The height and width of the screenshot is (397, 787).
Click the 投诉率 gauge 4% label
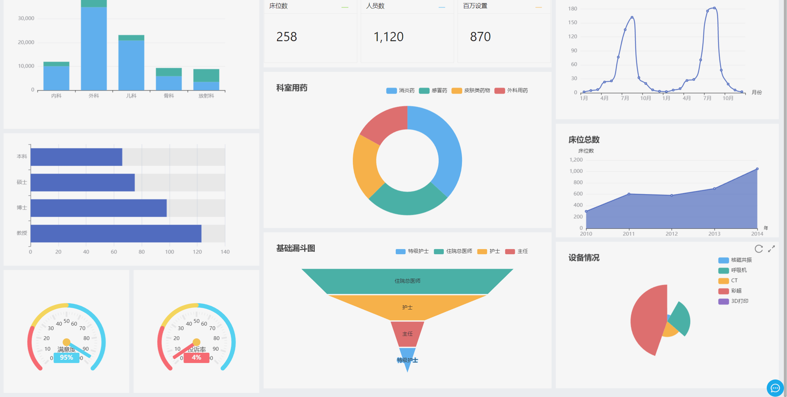pos(196,358)
